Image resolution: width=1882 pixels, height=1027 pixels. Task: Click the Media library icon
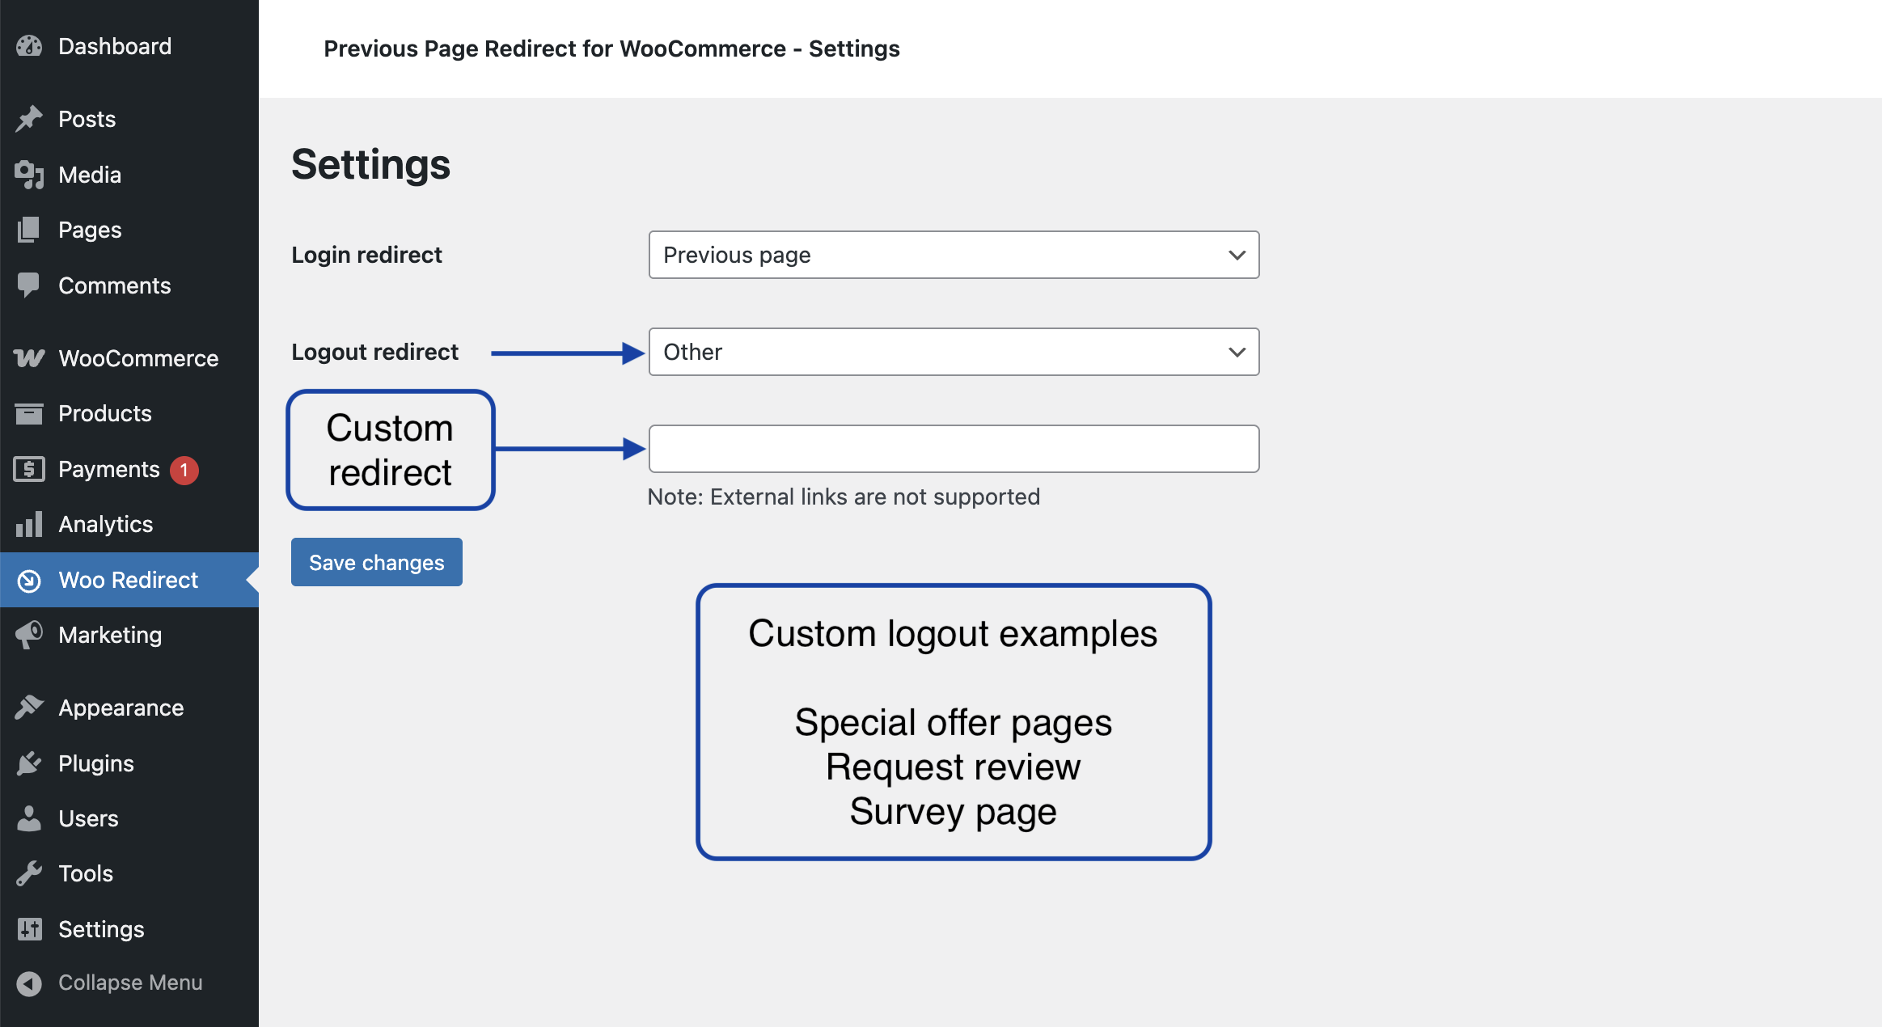pyautogui.click(x=29, y=175)
